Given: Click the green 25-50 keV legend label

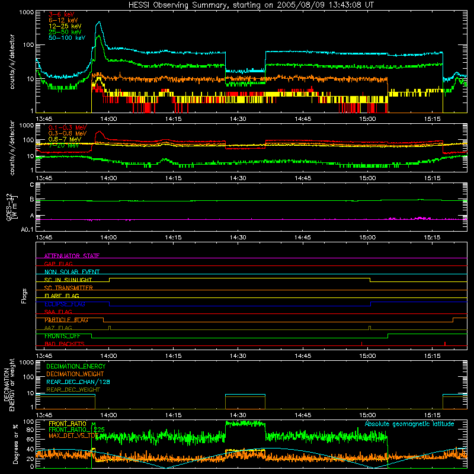Looking at the screenshot, I should tap(65, 32).
